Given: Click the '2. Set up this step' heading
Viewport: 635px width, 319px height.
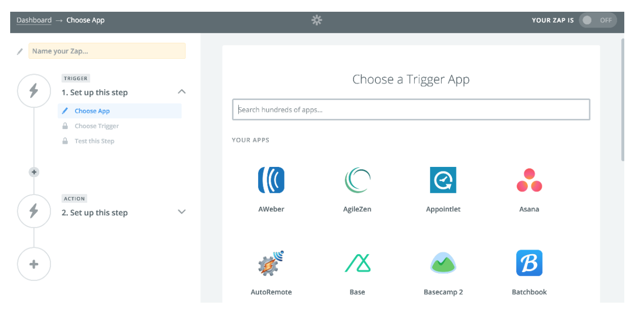Looking at the screenshot, I should pyautogui.click(x=95, y=212).
